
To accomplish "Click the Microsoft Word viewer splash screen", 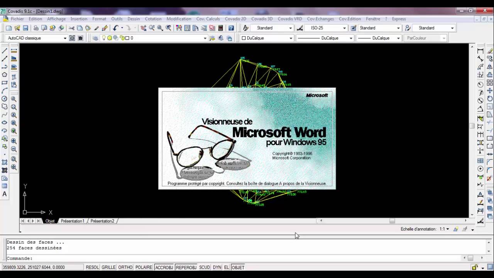I will (247, 139).
